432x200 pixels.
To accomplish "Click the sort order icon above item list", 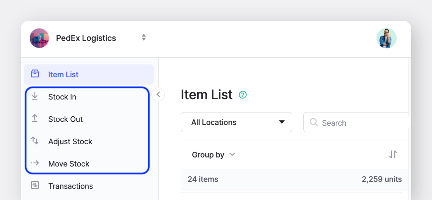I will (393, 154).
